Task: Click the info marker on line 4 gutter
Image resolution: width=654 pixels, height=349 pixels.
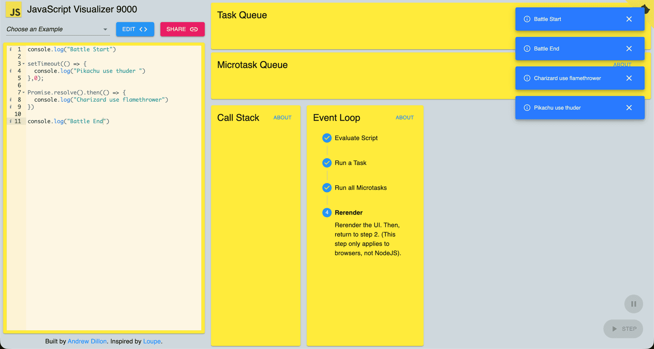Action: point(11,71)
